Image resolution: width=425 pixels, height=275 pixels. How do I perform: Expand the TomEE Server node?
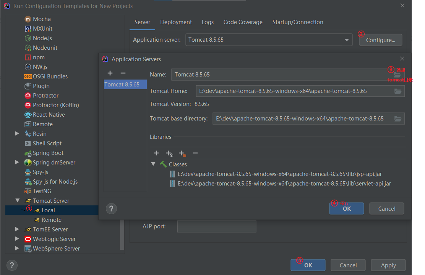pos(17,229)
